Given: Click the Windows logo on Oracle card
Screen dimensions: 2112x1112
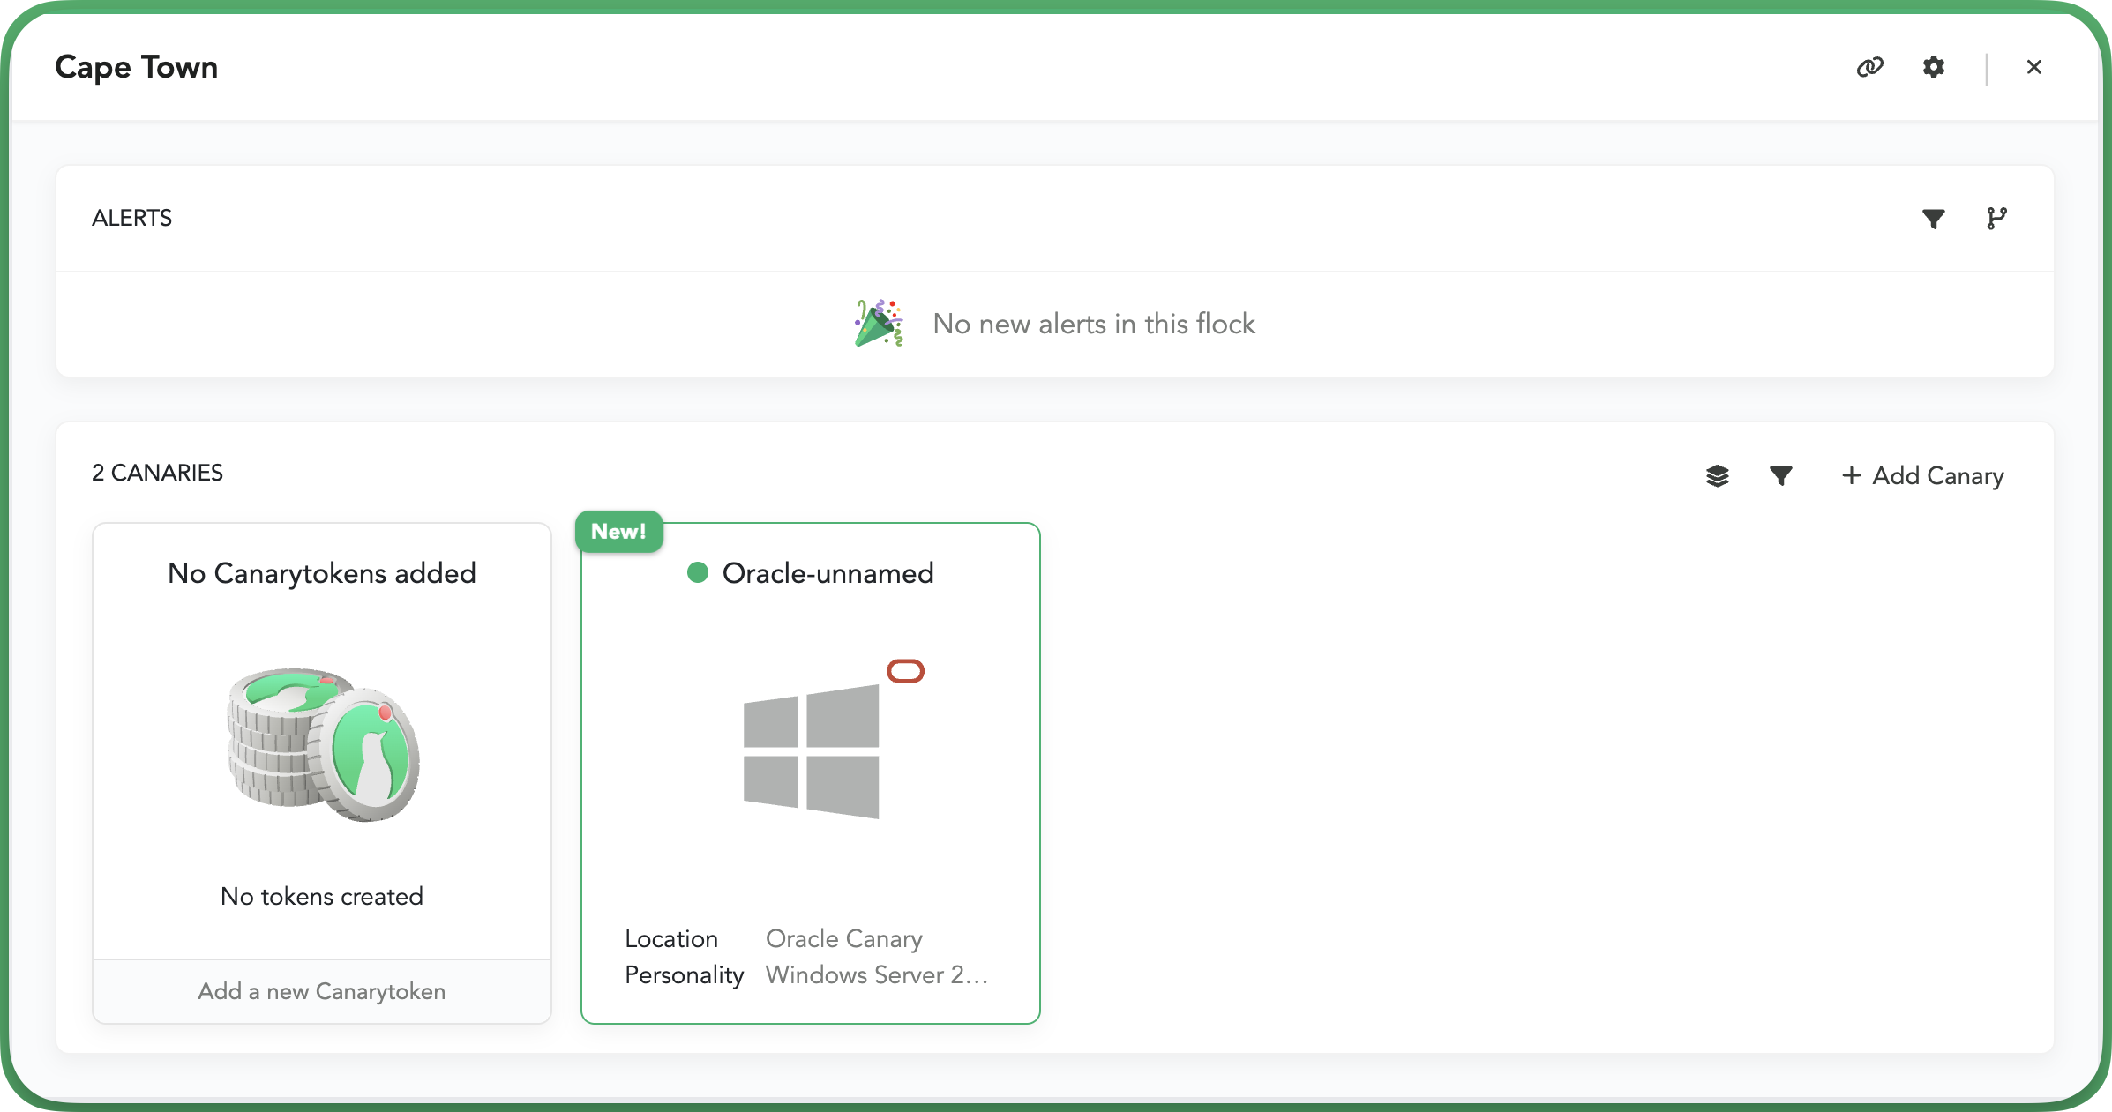Looking at the screenshot, I should click(812, 752).
